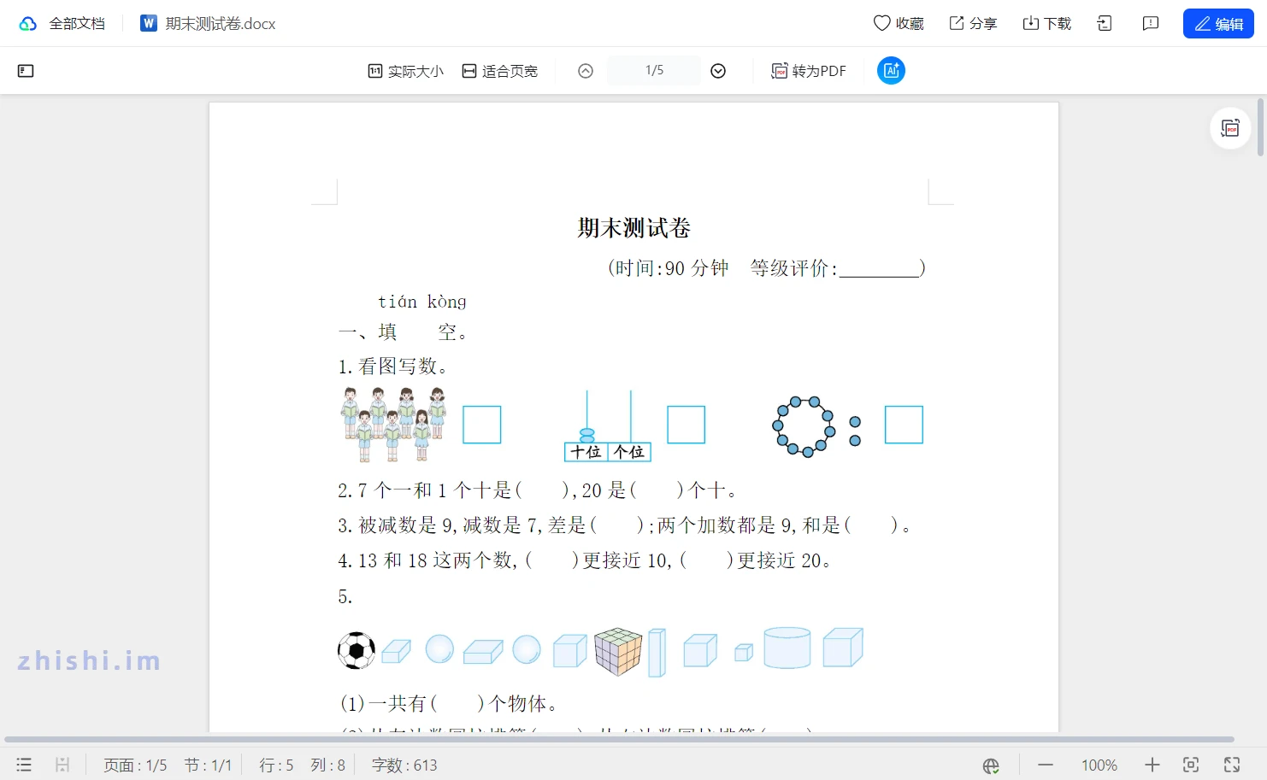This screenshot has height=780, width=1267.
Task: Click the text 1. 看图写数。
Action: 392,367
